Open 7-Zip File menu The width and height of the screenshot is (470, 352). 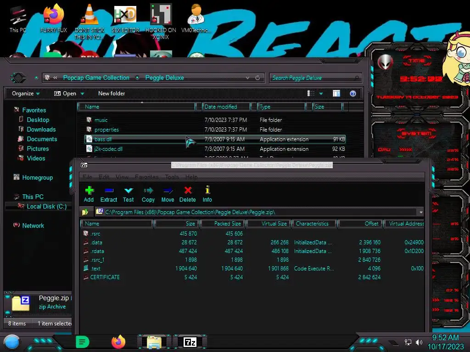pyautogui.click(x=87, y=177)
